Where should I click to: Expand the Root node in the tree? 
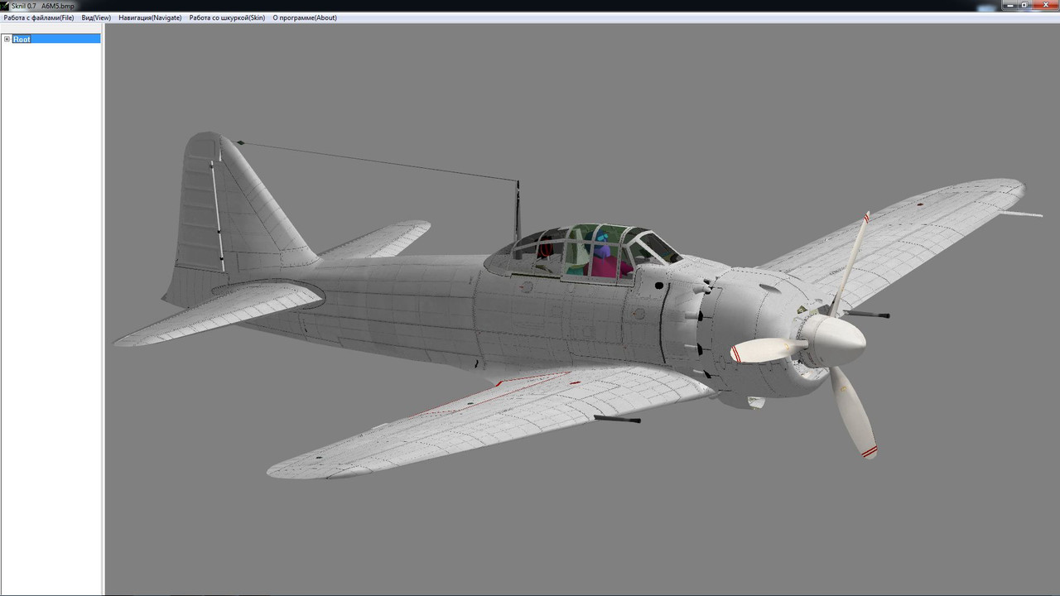[x=7, y=39]
